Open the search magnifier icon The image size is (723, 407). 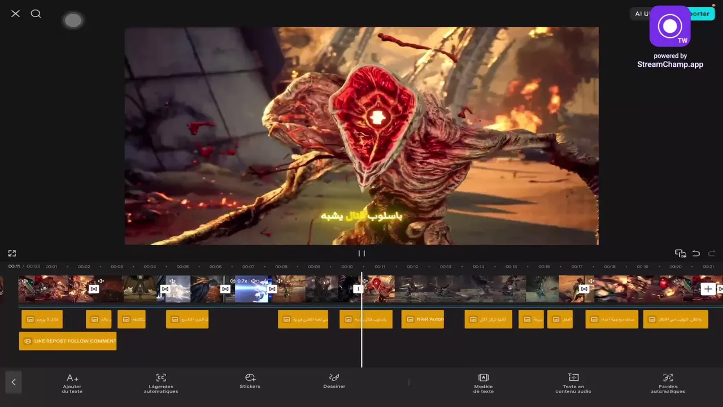pos(36,14)
